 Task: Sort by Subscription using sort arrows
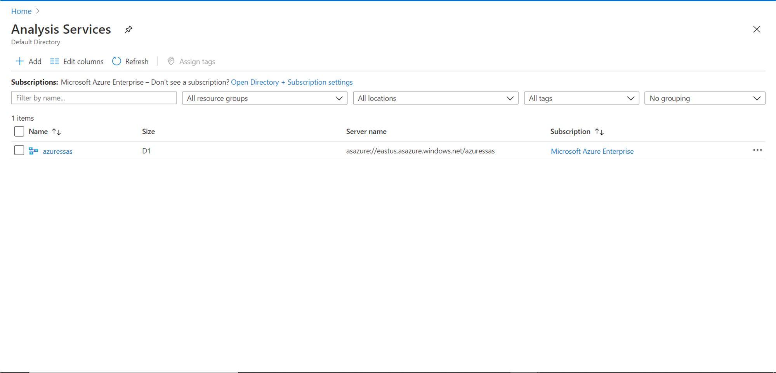[x=599, y=132]
